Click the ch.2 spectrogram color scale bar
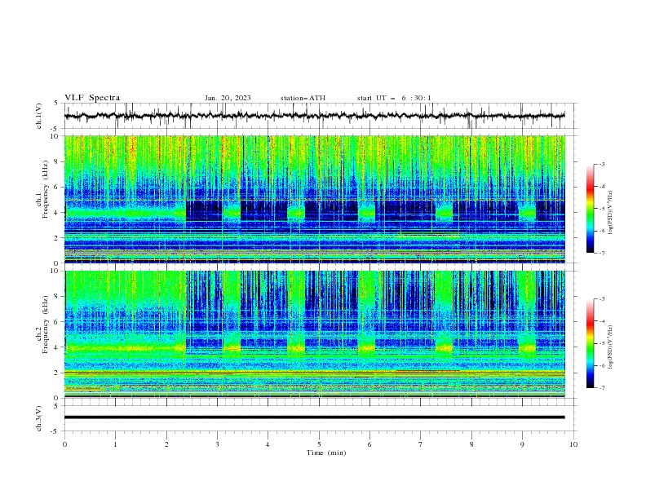The image size is (646, 499). [590, 343]
